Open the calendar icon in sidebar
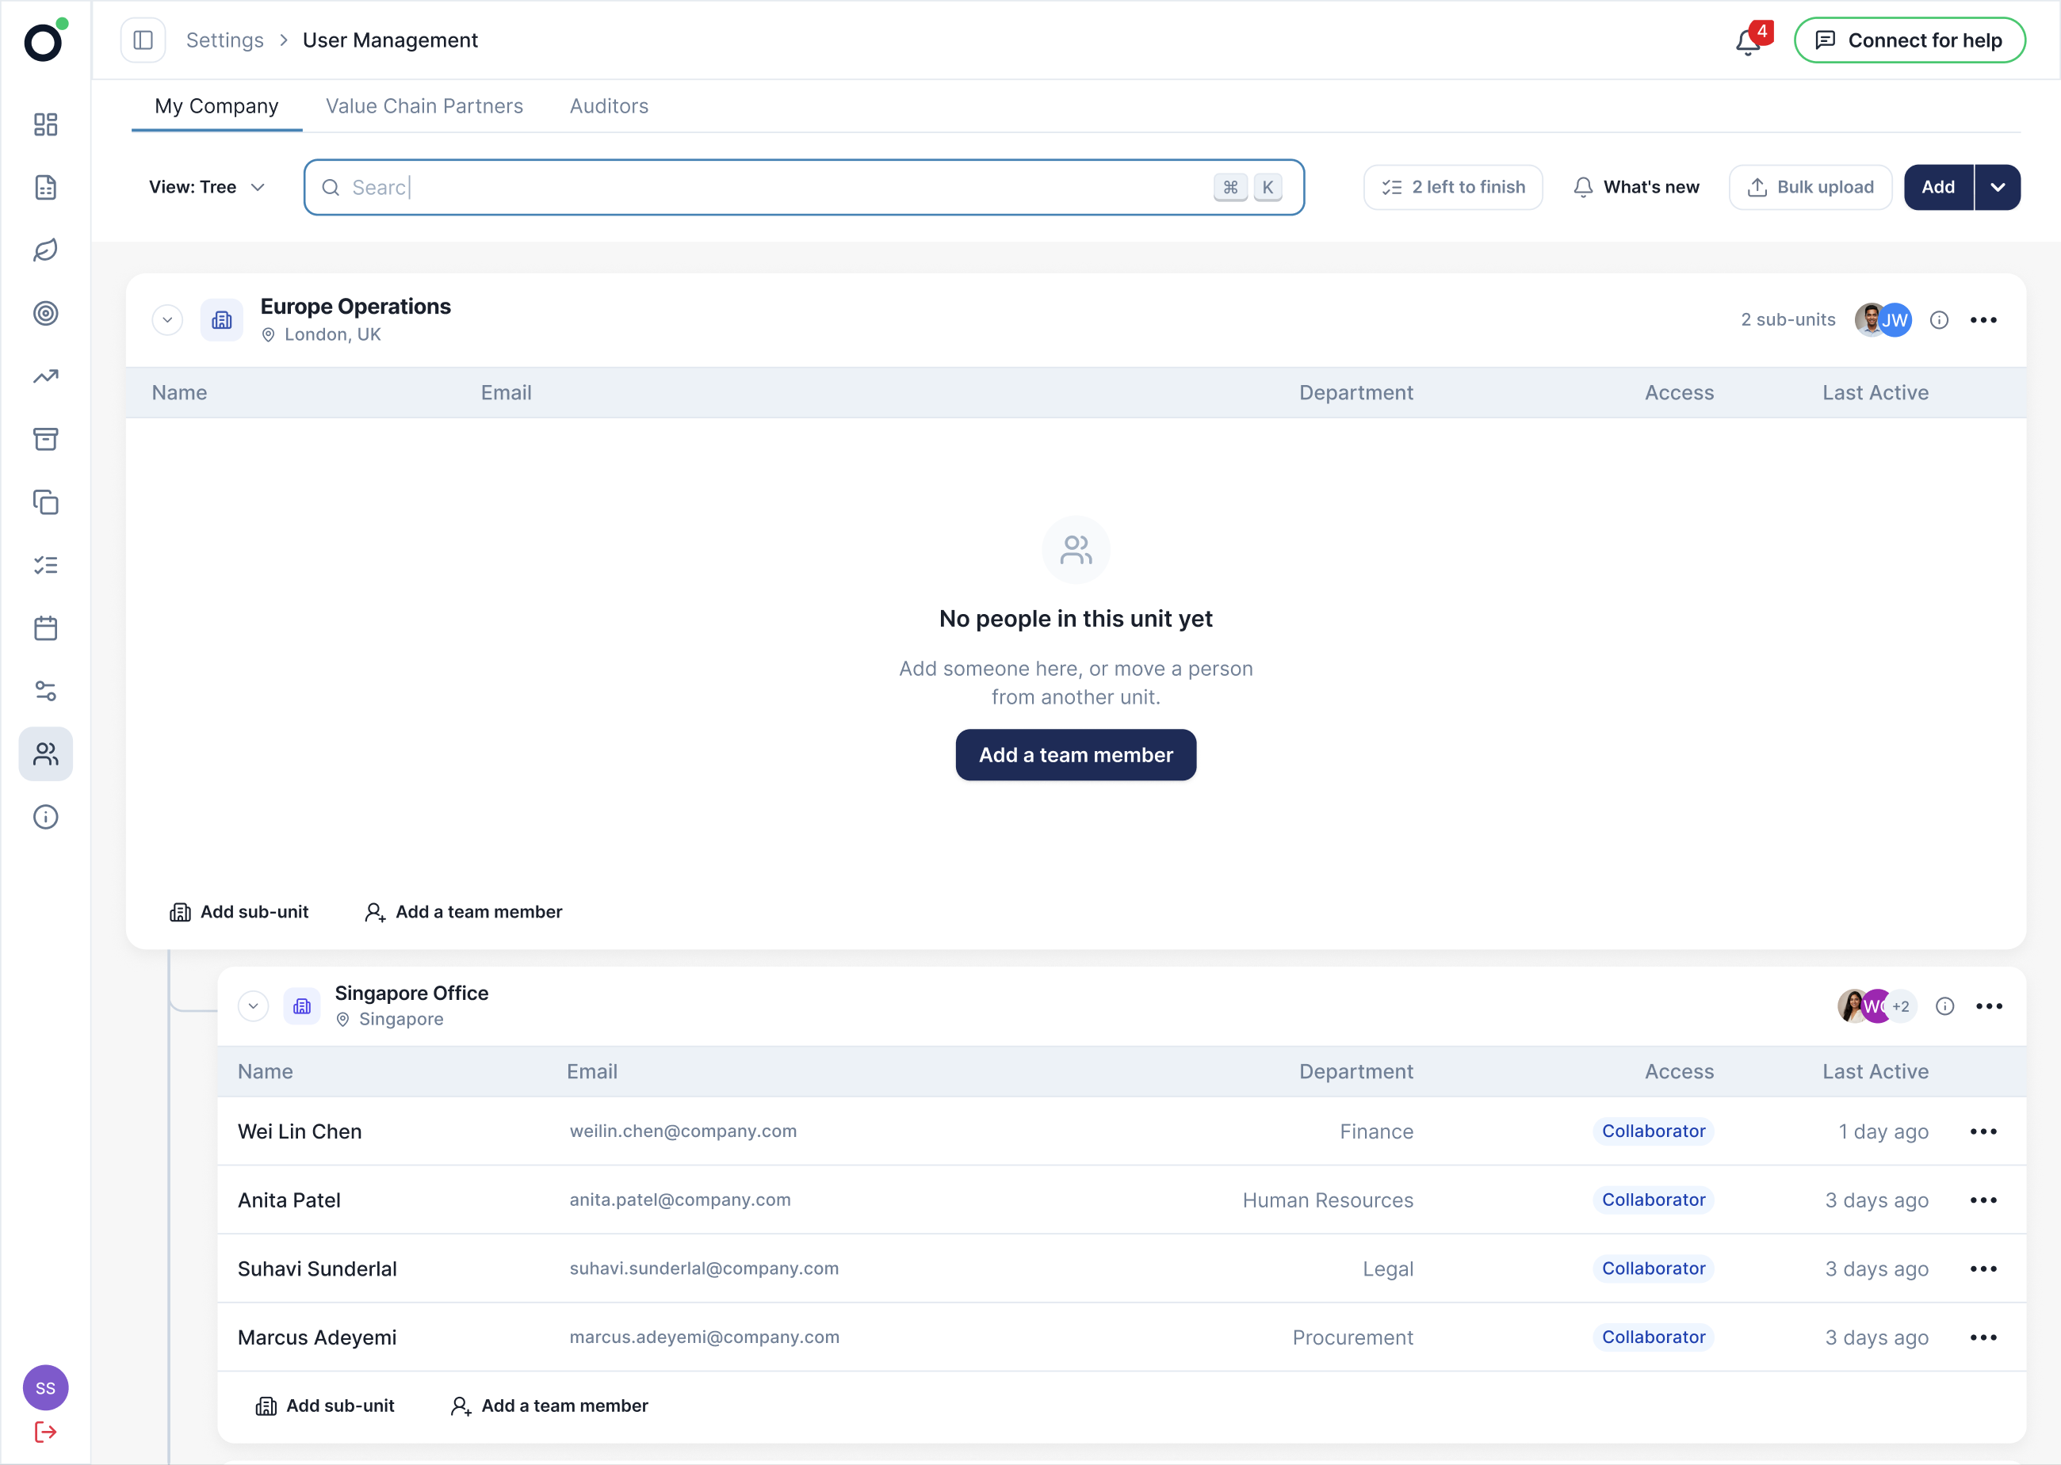The height and width of the screenshot is (1465, 2061). coord(45,628)
